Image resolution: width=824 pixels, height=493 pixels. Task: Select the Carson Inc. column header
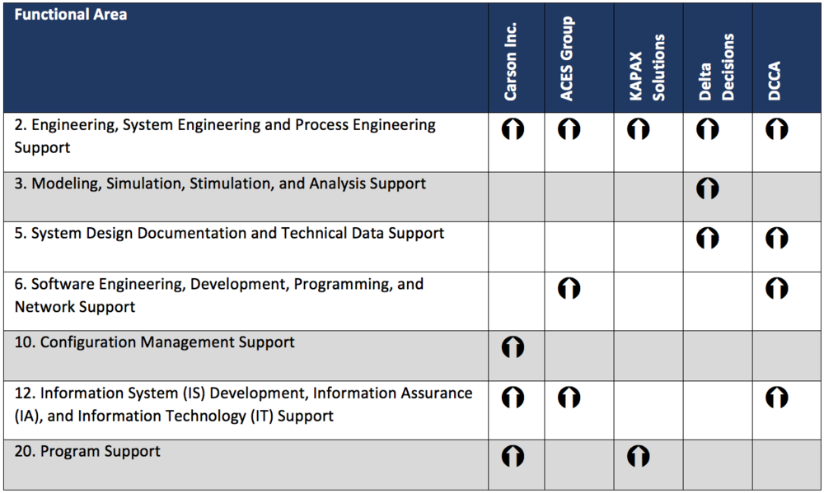tap(510, 62)
